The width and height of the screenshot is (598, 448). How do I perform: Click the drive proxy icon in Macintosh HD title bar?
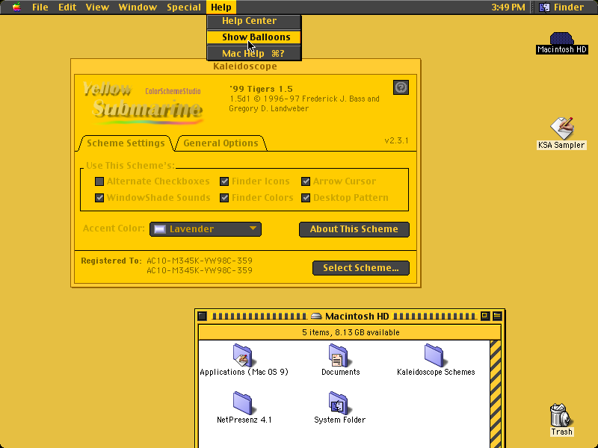click(x=316, y=316)
